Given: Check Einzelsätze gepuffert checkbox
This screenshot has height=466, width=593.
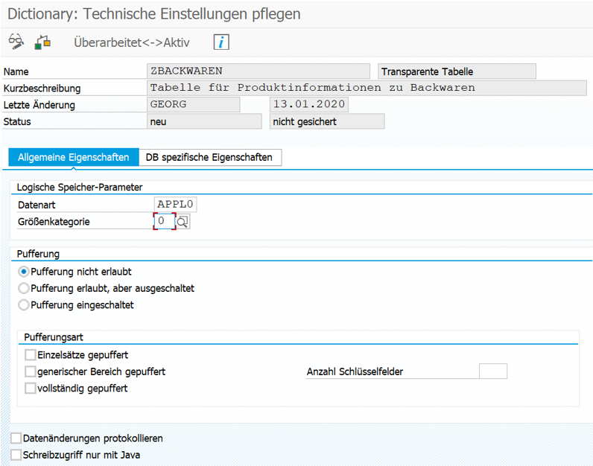Looking at the screenshot, I should point(31,355).
